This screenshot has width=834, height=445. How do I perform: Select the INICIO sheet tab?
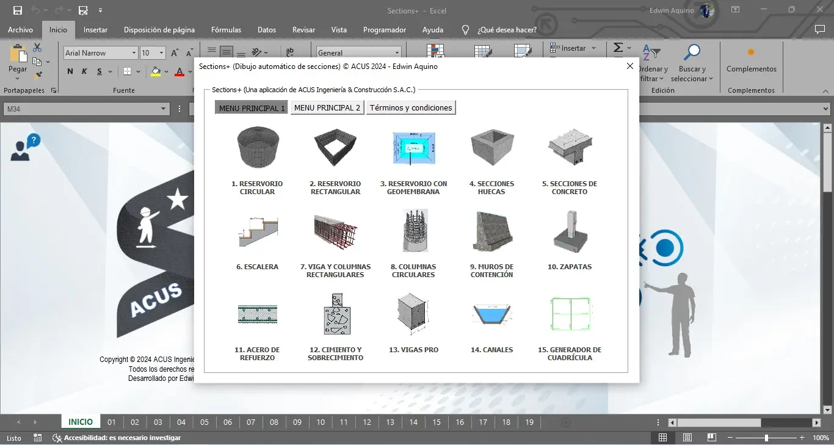[x=81, y=422]
